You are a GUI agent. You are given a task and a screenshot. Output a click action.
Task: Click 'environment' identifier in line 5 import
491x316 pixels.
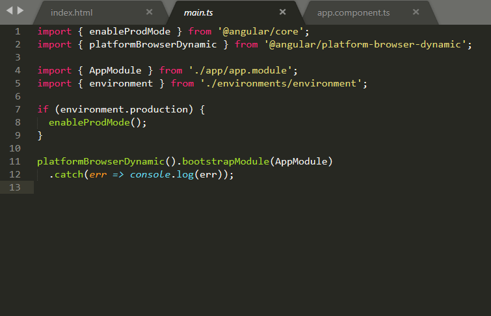[x=121, y=83]
